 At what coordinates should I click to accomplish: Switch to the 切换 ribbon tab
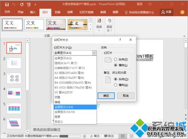coord(58,12)
